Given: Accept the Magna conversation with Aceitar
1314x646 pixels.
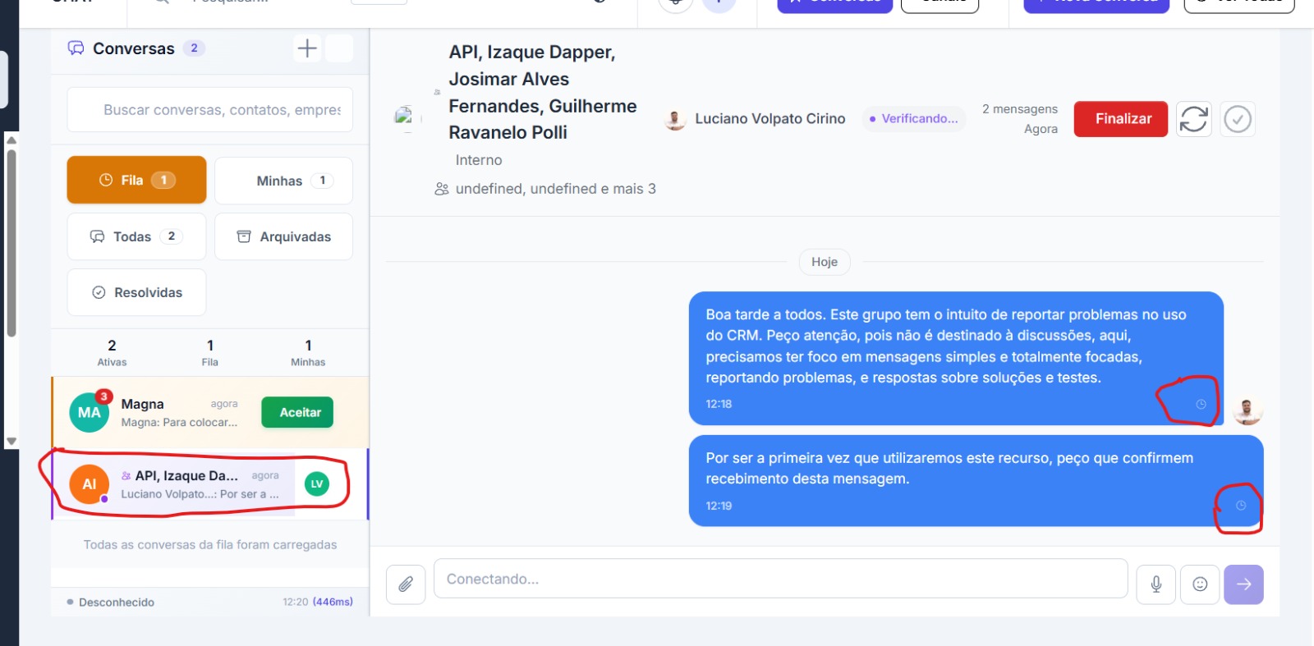Looking at the screenshot, I should (x=297, y=413).
